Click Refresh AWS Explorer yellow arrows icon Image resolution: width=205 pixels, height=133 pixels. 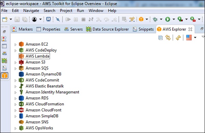[178, 38]
